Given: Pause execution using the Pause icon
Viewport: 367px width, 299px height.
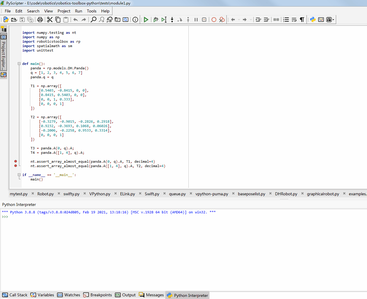Looking at the screenshot, I should pyautogui.click(x=196, y=20).
